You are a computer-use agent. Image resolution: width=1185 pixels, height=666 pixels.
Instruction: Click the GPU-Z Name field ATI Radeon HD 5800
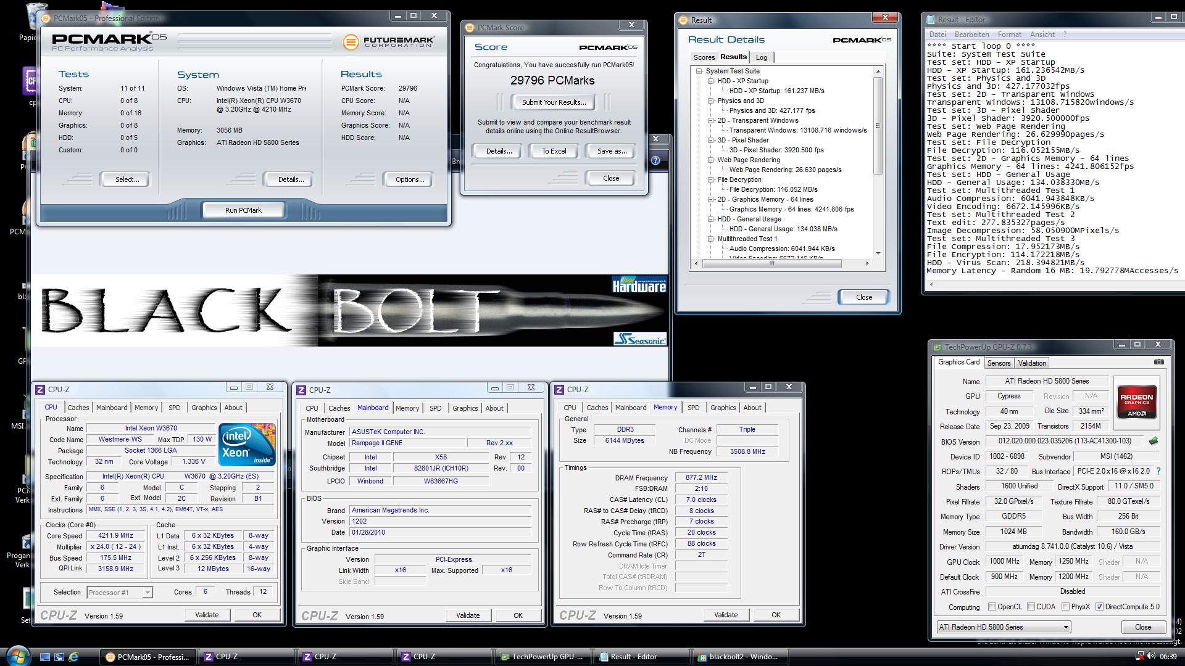[1047, 381]
